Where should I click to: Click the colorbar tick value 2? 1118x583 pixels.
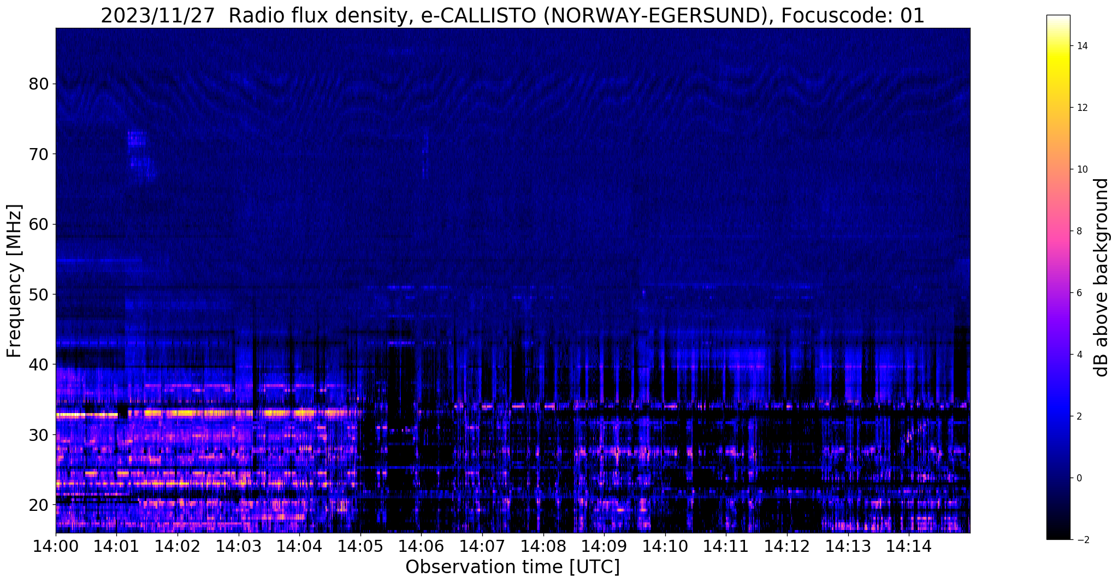click(1079, 416)
